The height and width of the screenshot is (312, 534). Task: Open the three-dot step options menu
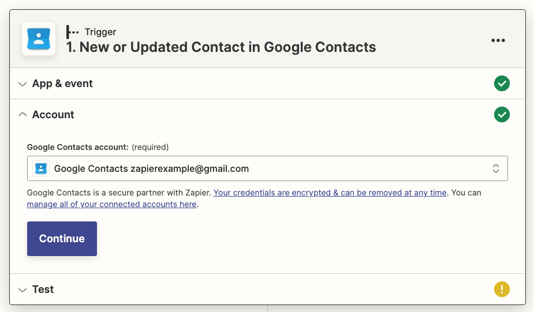[498, 40]
